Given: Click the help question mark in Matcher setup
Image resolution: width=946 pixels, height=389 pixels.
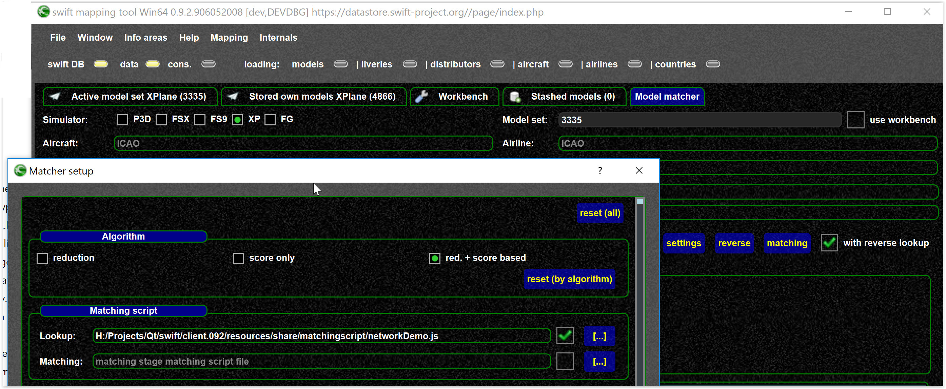Looking at the screenshot, I should [x=600, y=171].
